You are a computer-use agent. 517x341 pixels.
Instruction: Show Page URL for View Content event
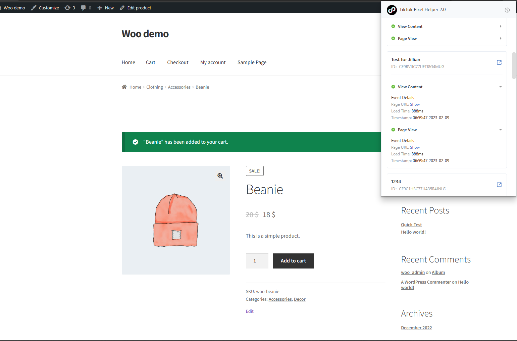pyautogui.click(x=415, y=104)
